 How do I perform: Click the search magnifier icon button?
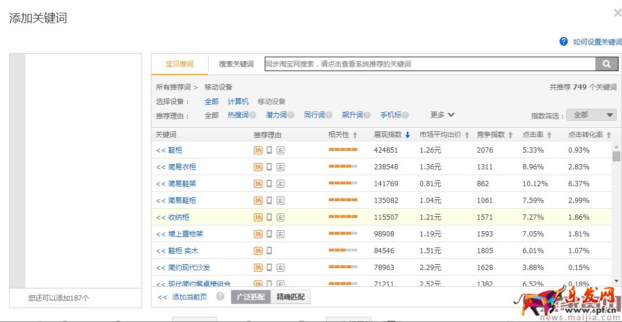pyautogui.click(x=606, y=64)
